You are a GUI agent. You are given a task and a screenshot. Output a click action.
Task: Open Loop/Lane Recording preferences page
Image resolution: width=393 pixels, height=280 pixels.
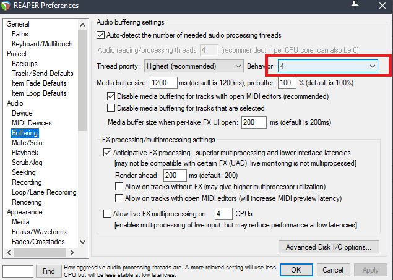(44, 192)
